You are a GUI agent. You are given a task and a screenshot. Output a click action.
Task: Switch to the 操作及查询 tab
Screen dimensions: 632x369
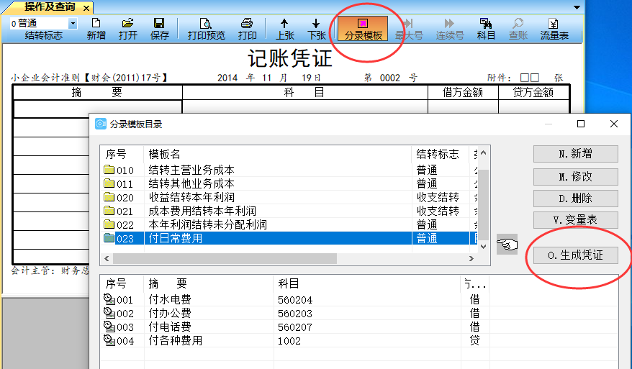49,7
